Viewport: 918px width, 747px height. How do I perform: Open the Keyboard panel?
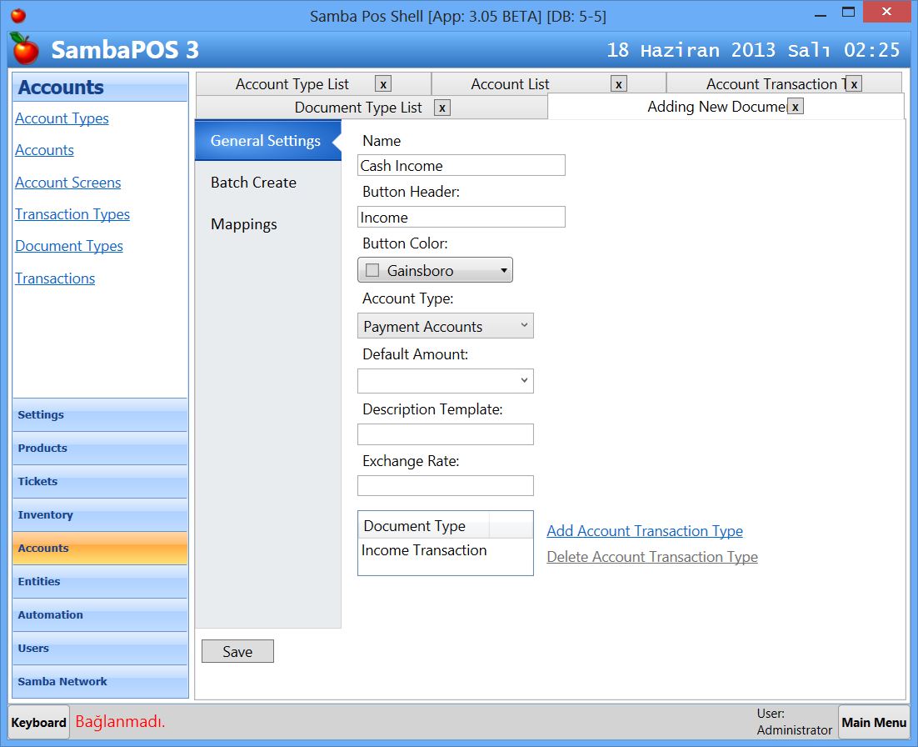click(38, 722)
